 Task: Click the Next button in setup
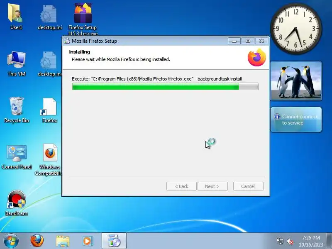point(212,186)
